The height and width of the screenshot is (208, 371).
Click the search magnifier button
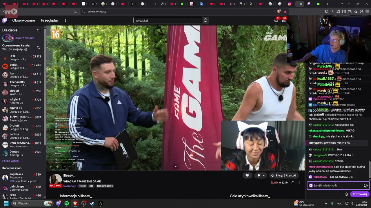coord(206,21)
